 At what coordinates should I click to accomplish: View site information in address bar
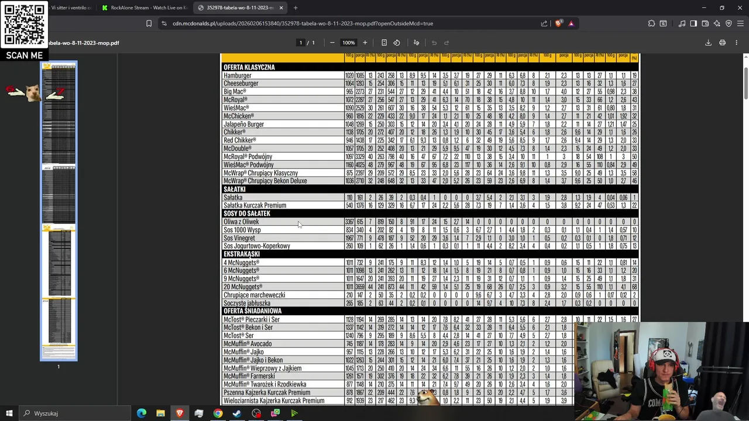pos(164,23)
